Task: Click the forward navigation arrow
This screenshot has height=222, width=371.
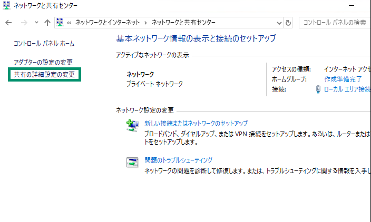Action: point(24,23)
